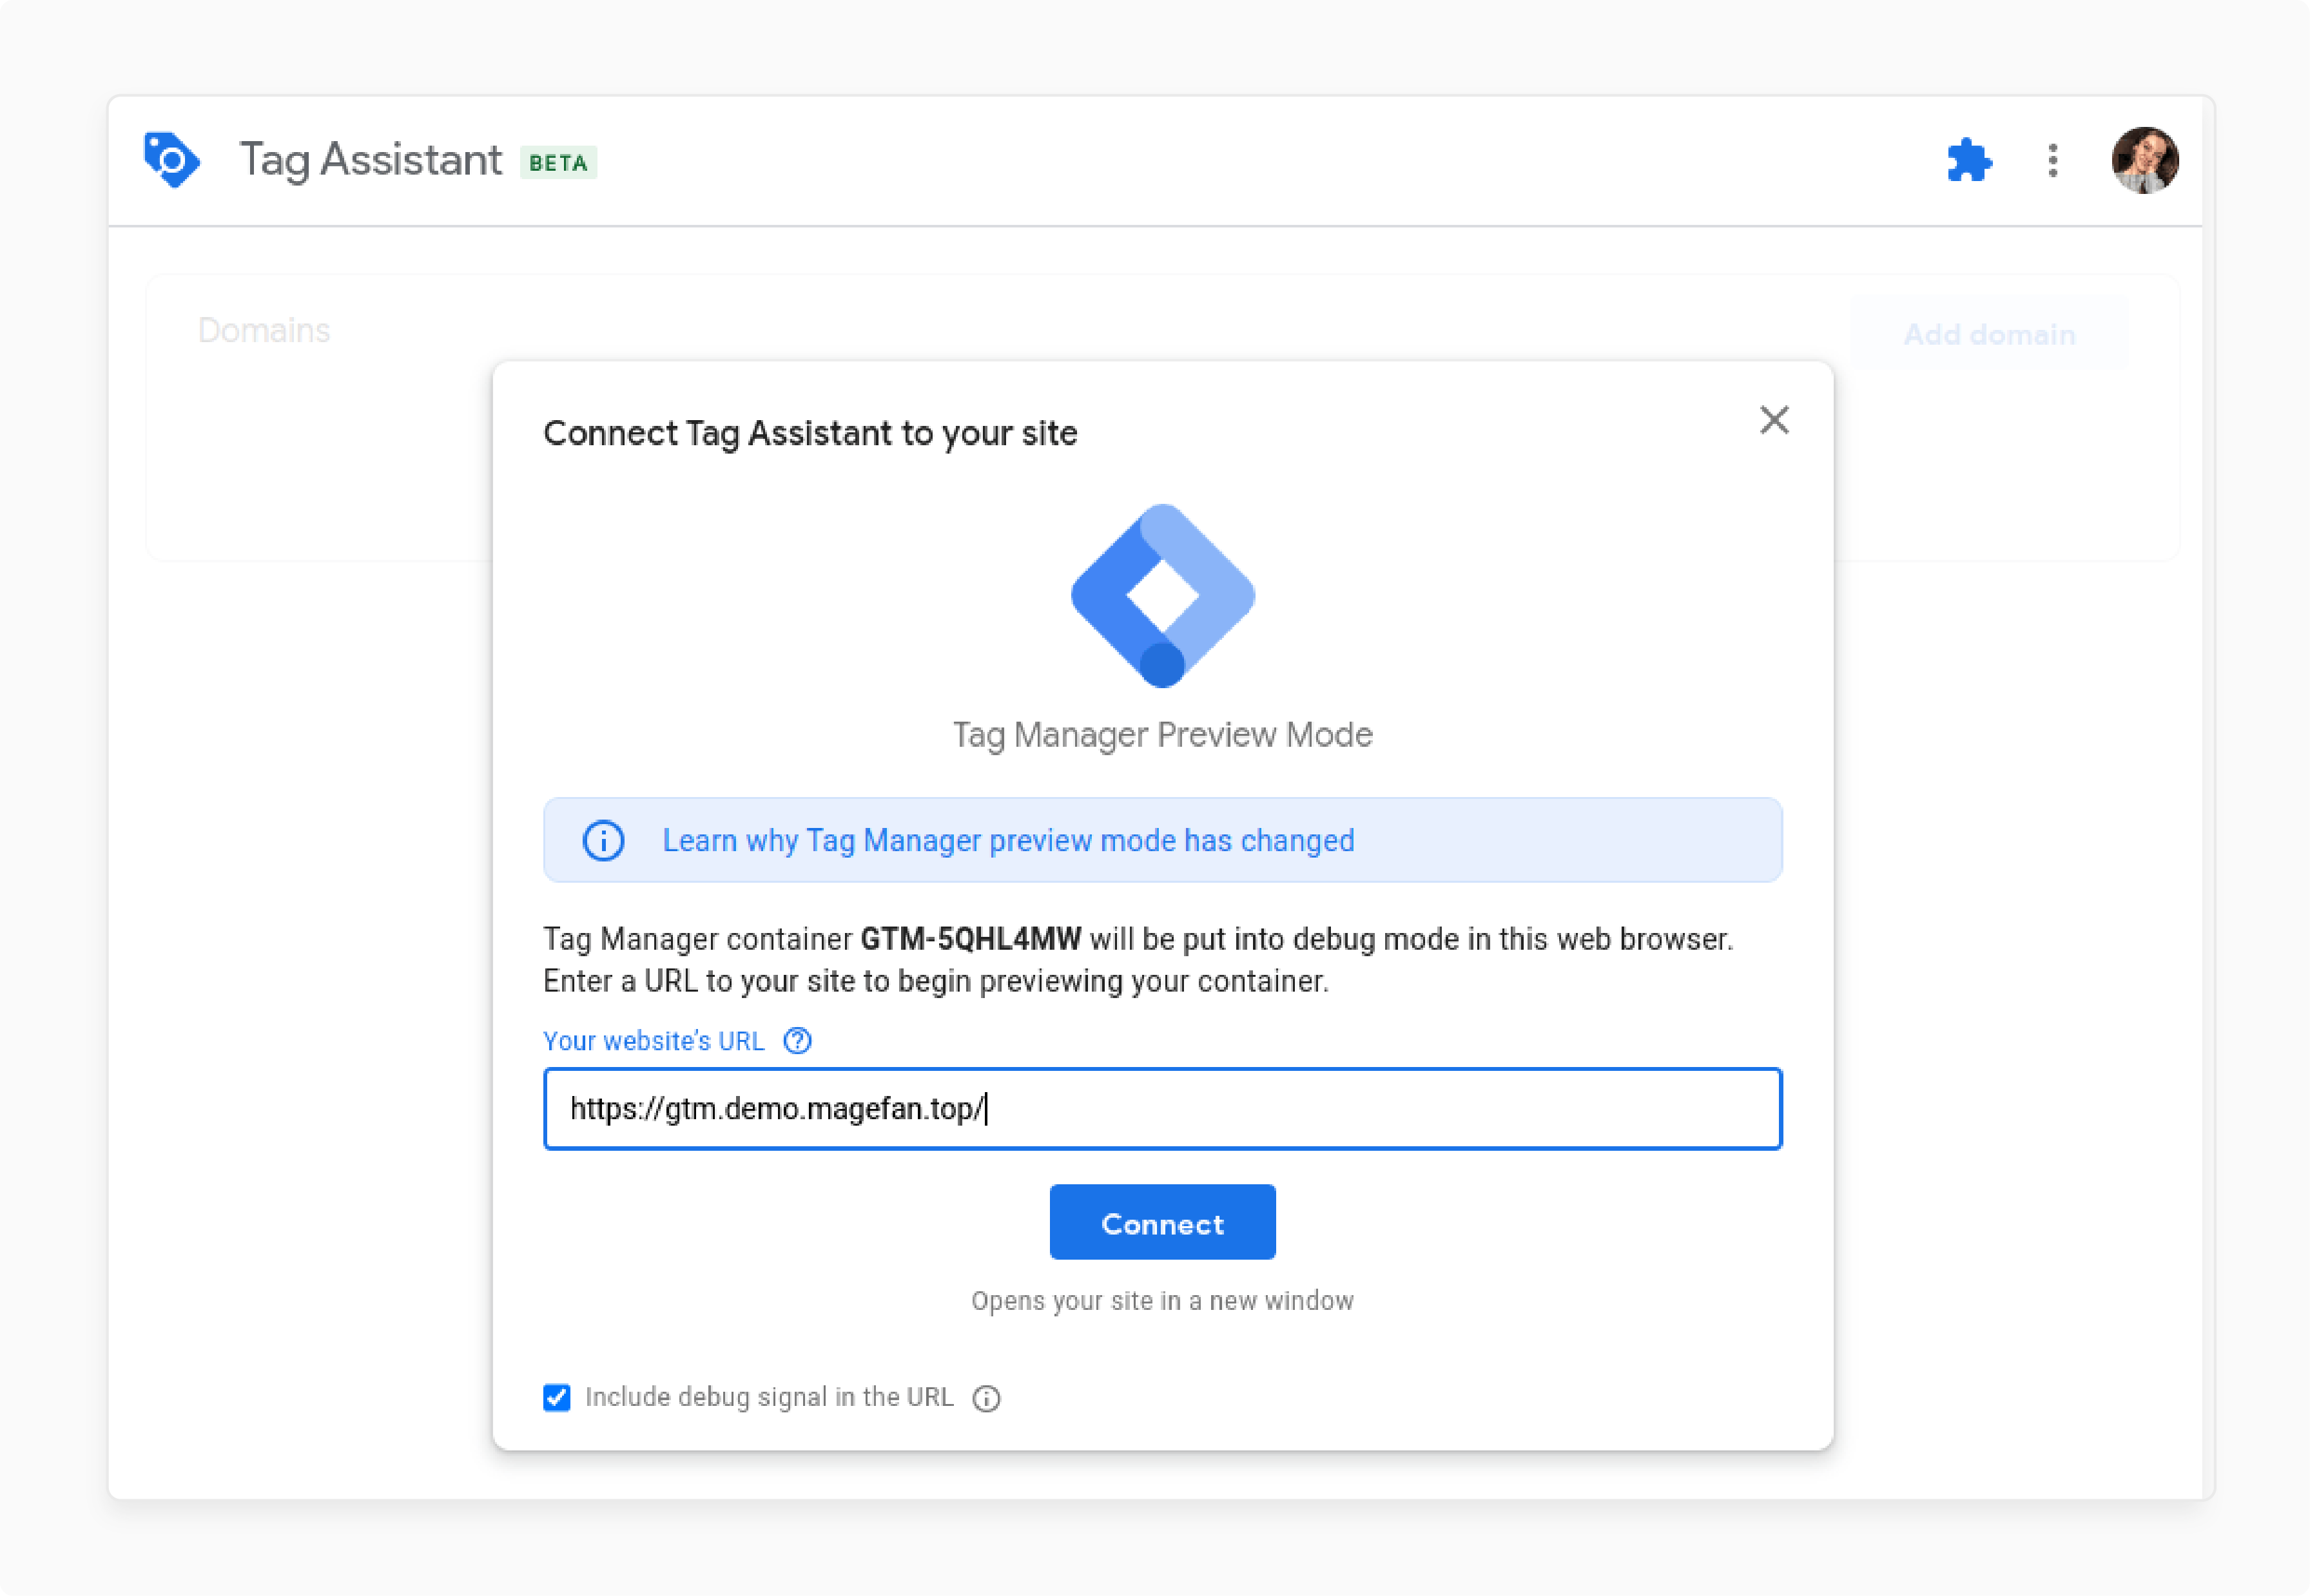Uncheck Include debug signal in the URL

click(x=558, y=1397)
